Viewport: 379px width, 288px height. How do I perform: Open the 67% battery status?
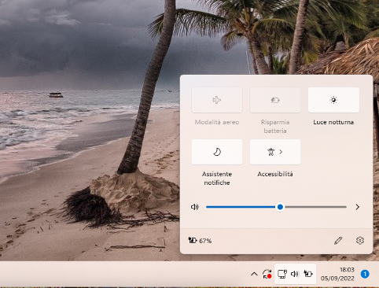pyautogui.click(x=200, y=241)
